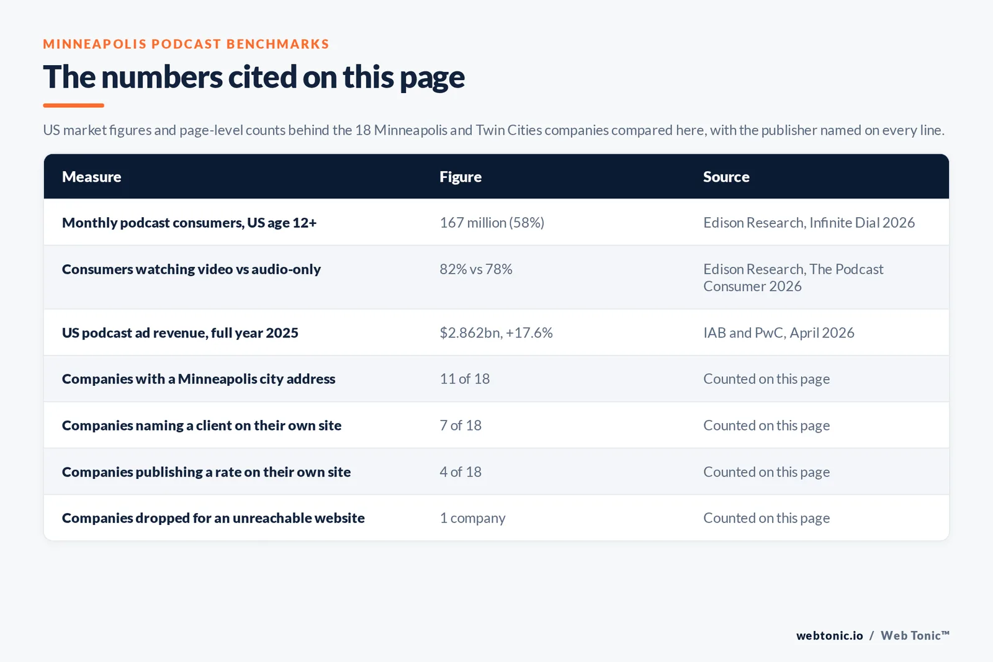Open the webtonic.io footer link
The width and height of the screenshot is (993, 662).
coord(830,635)
